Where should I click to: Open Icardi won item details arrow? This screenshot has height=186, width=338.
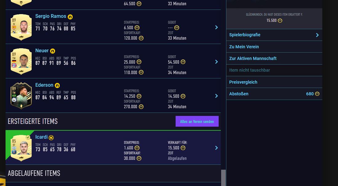(x=217, y=148)
